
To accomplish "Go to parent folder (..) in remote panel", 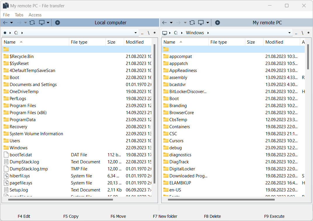I will coord(296,33).
